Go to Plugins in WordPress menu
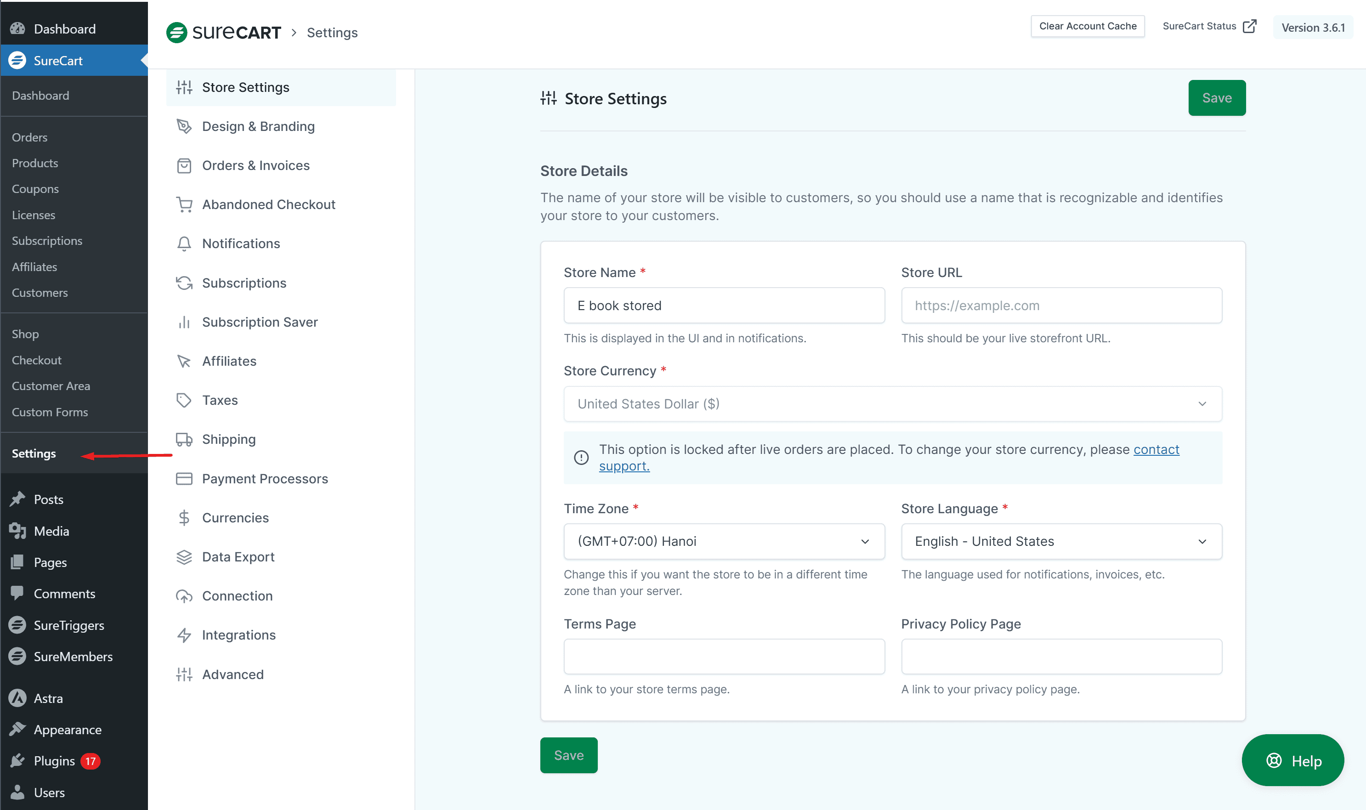 tap(54, 761)
